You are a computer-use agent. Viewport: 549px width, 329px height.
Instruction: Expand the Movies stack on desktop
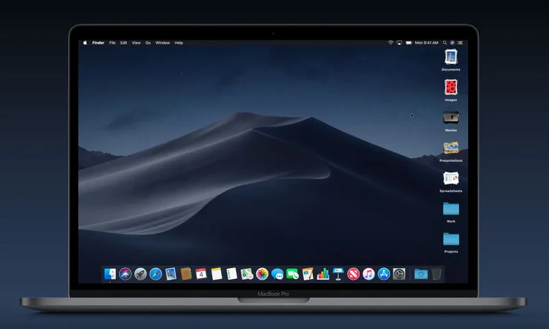point(451,117)
